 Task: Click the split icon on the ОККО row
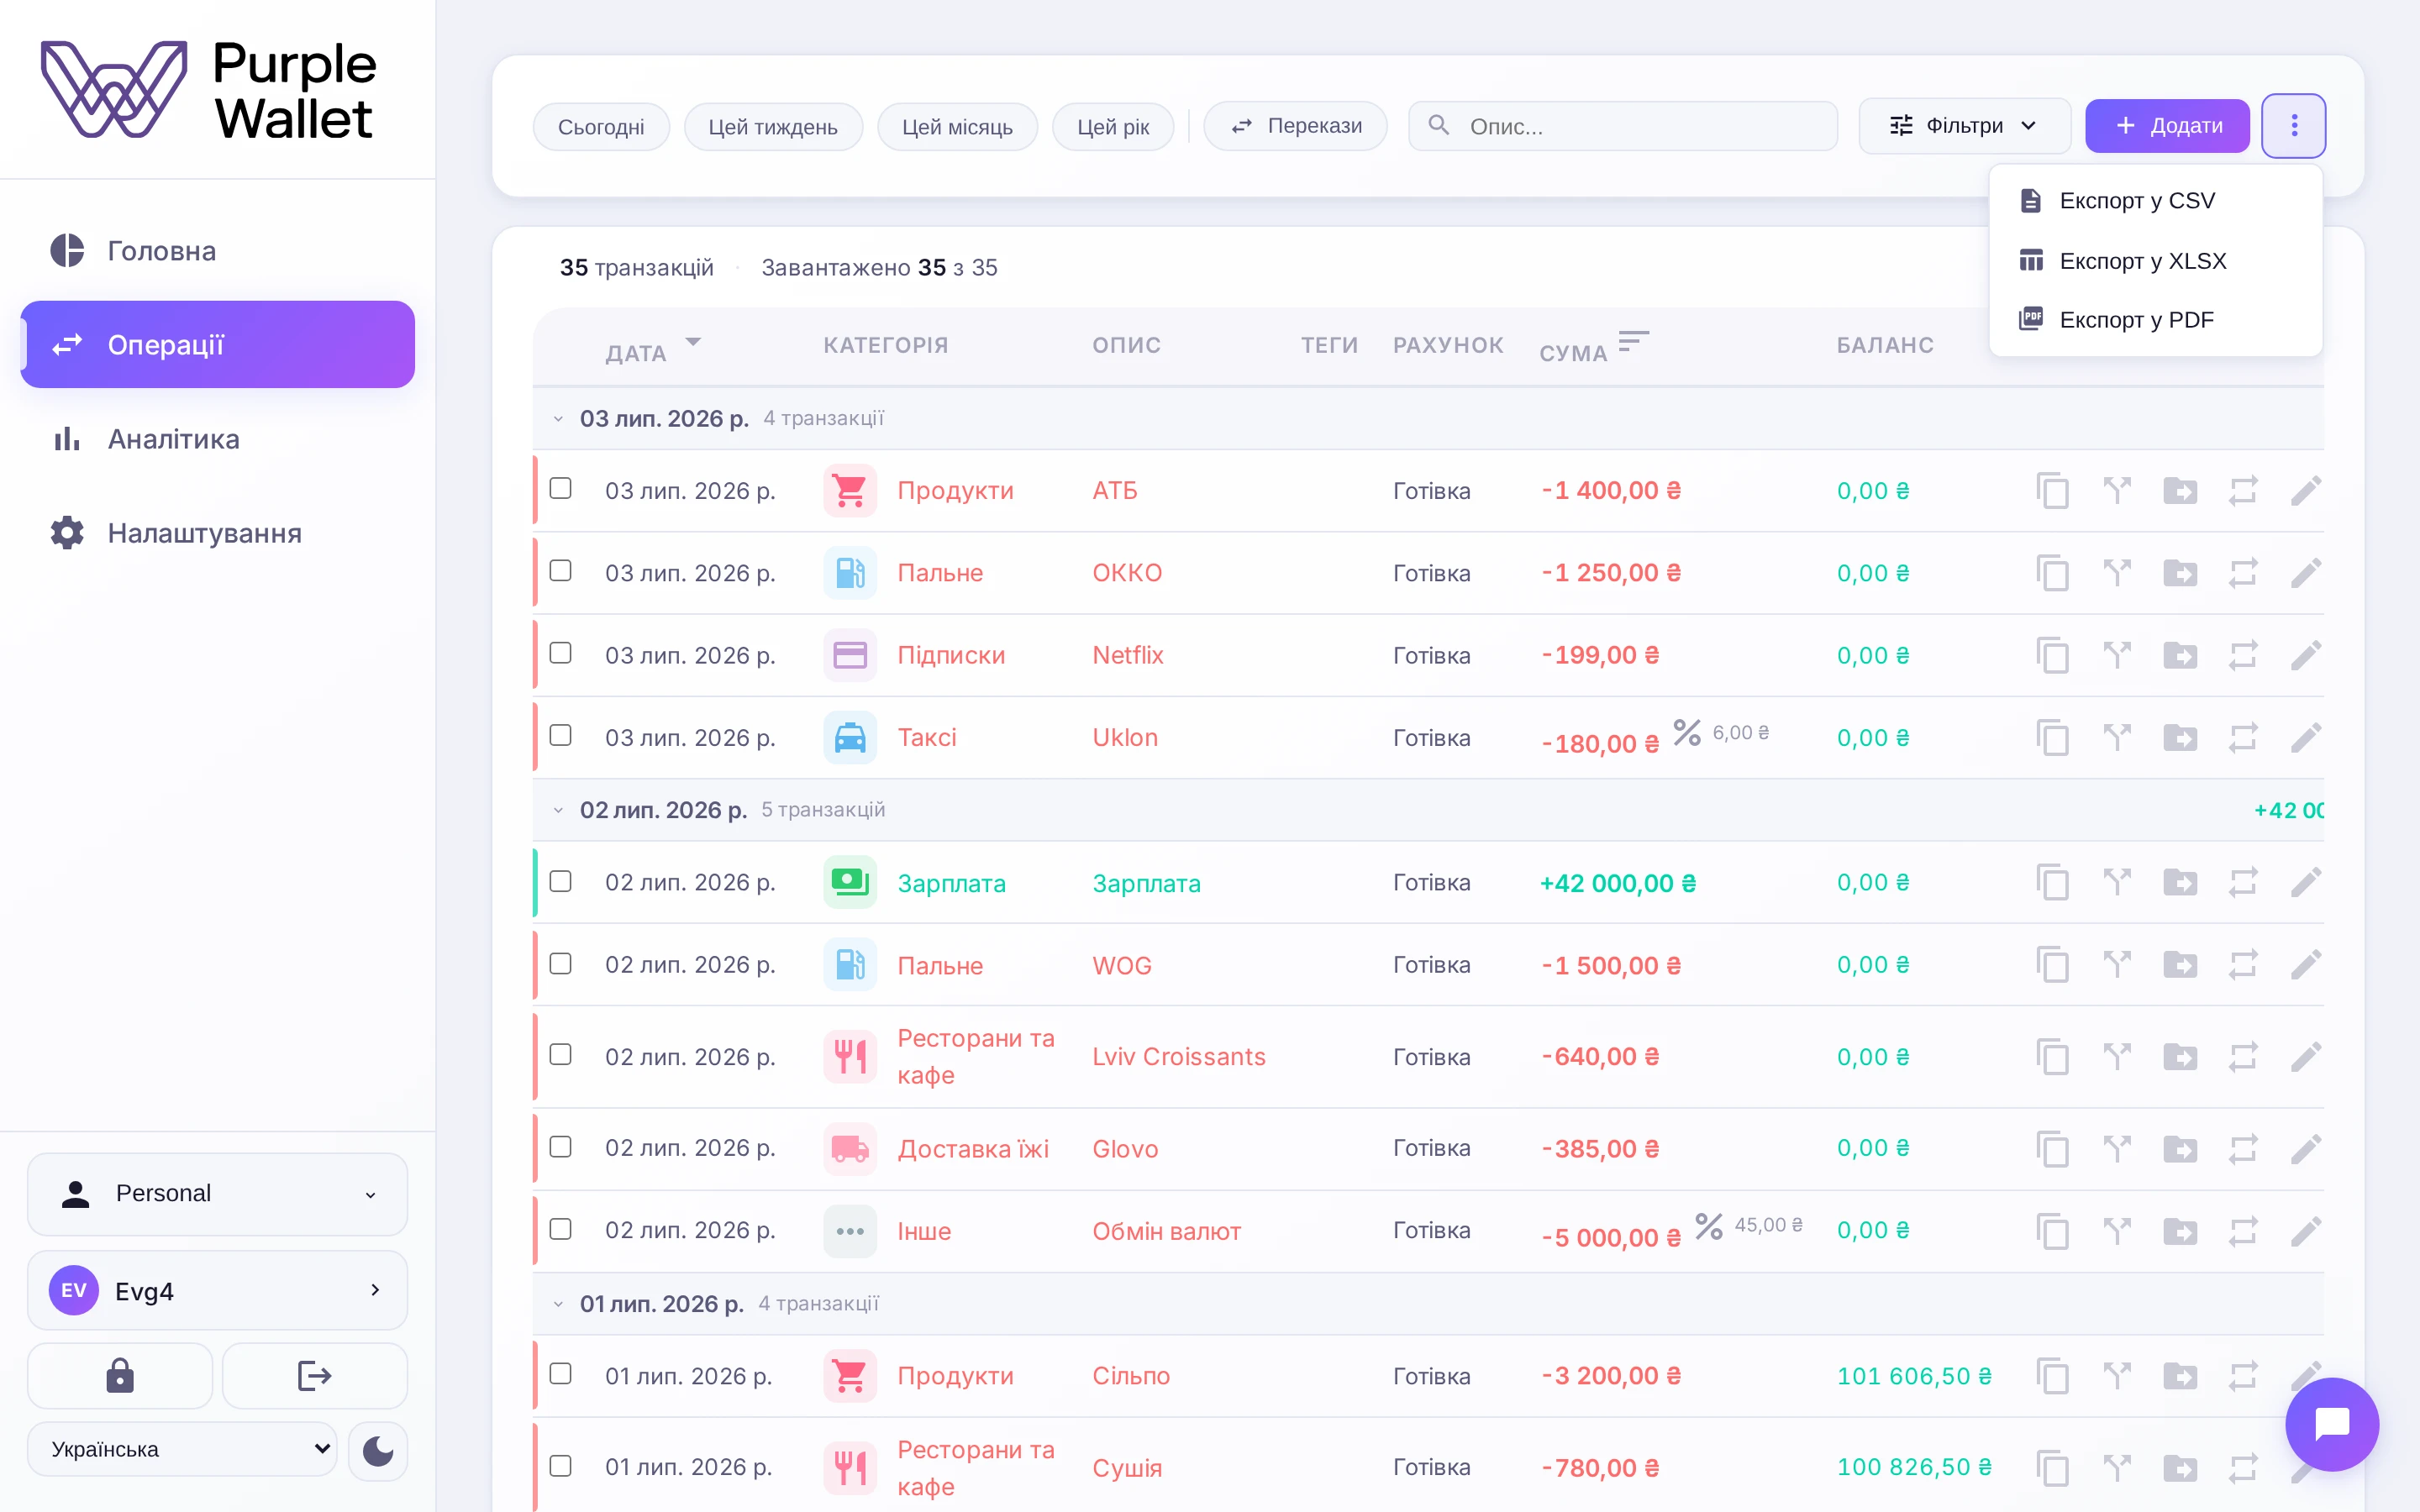2116,573
